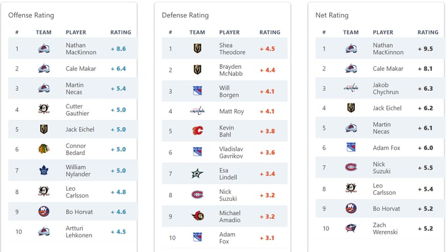
Task: Click the Golden Knights logo beside Shea Theodore
Action: point(197,49)
